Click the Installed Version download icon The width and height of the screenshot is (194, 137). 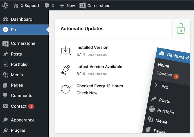[x=66, y=51]
